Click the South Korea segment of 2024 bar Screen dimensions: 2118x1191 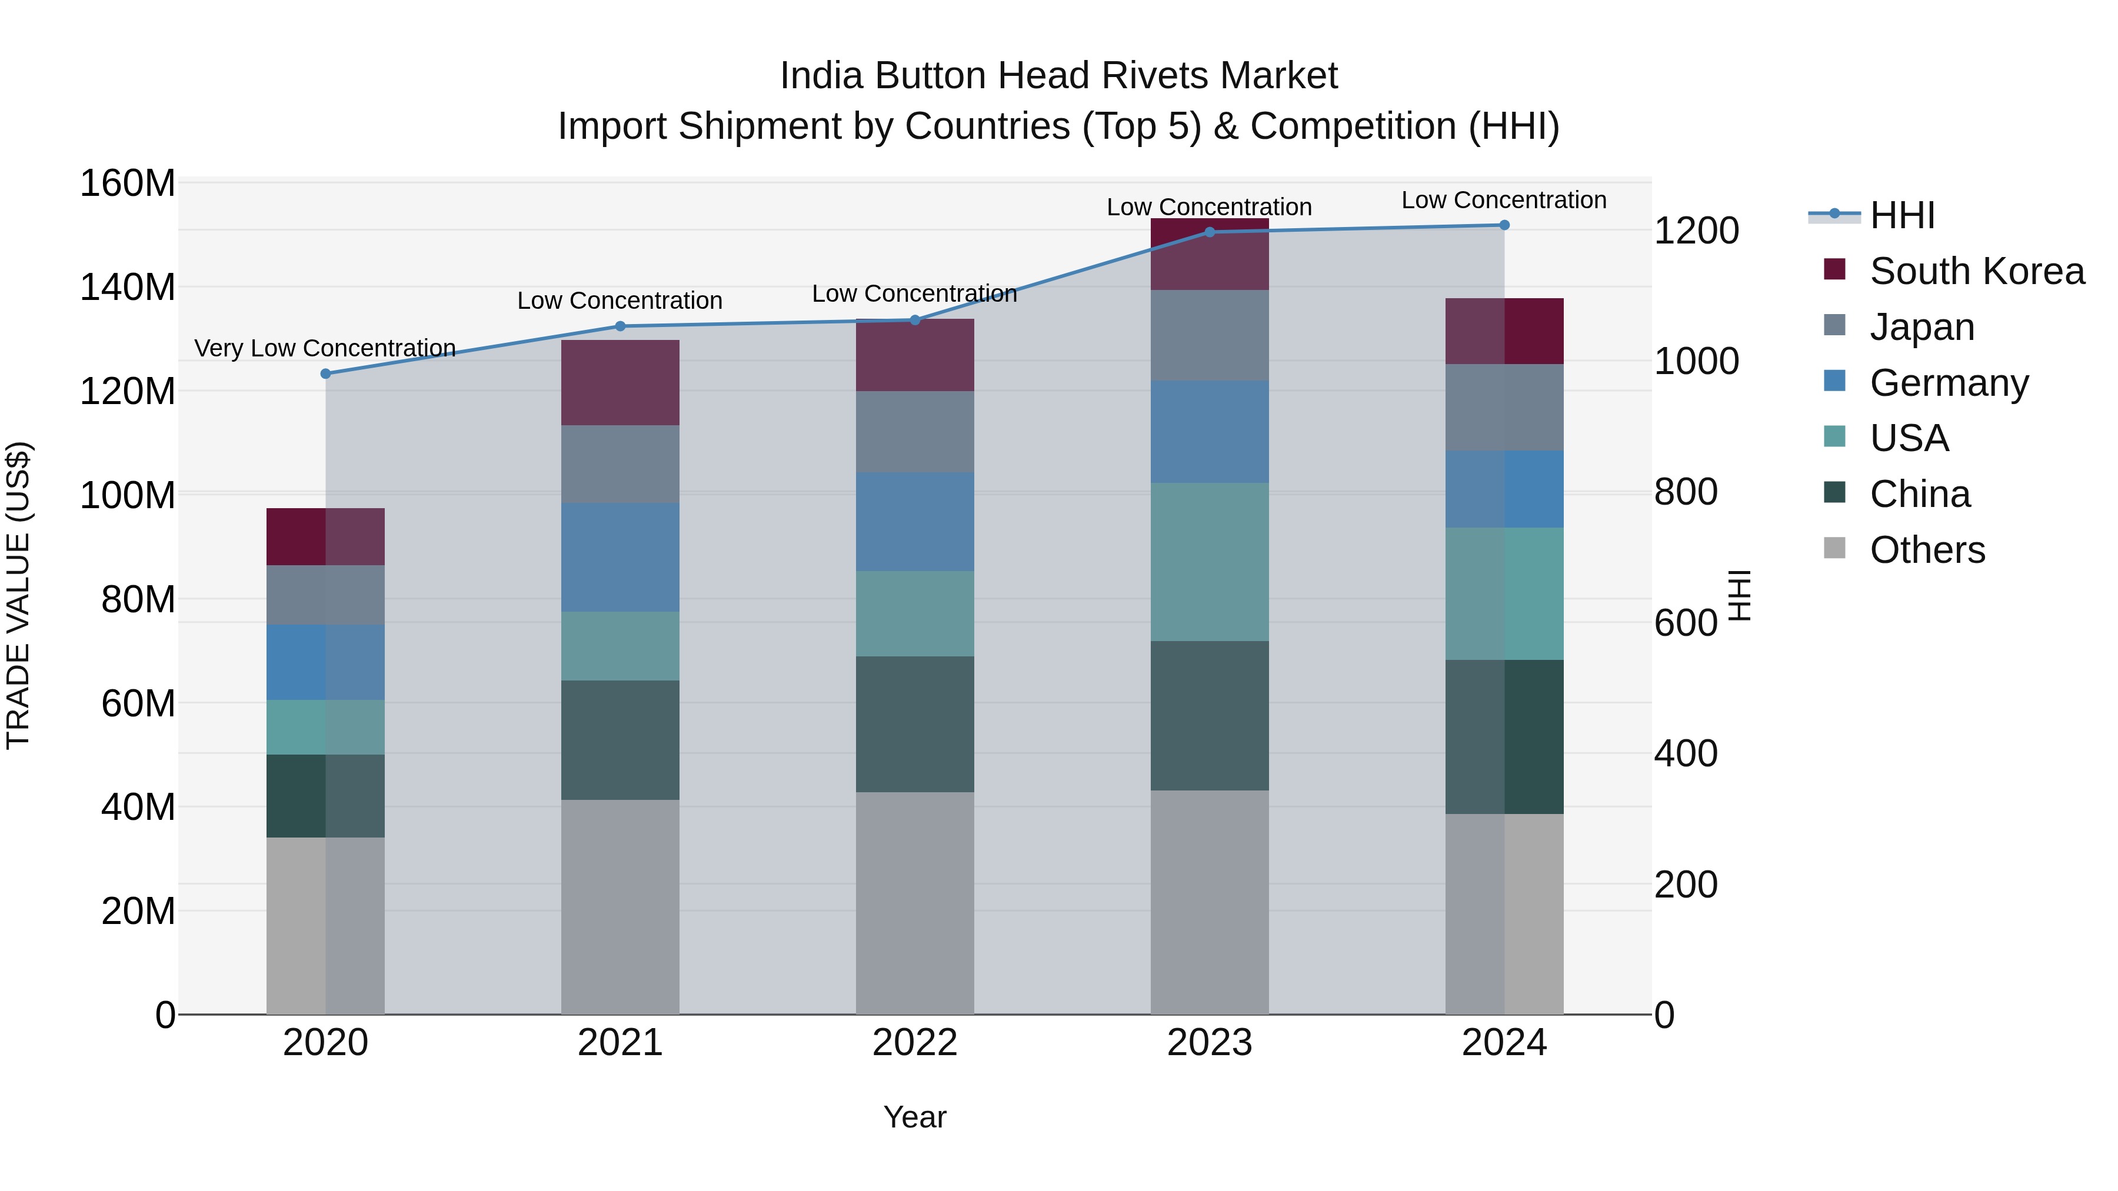(x=1504, y=331)
